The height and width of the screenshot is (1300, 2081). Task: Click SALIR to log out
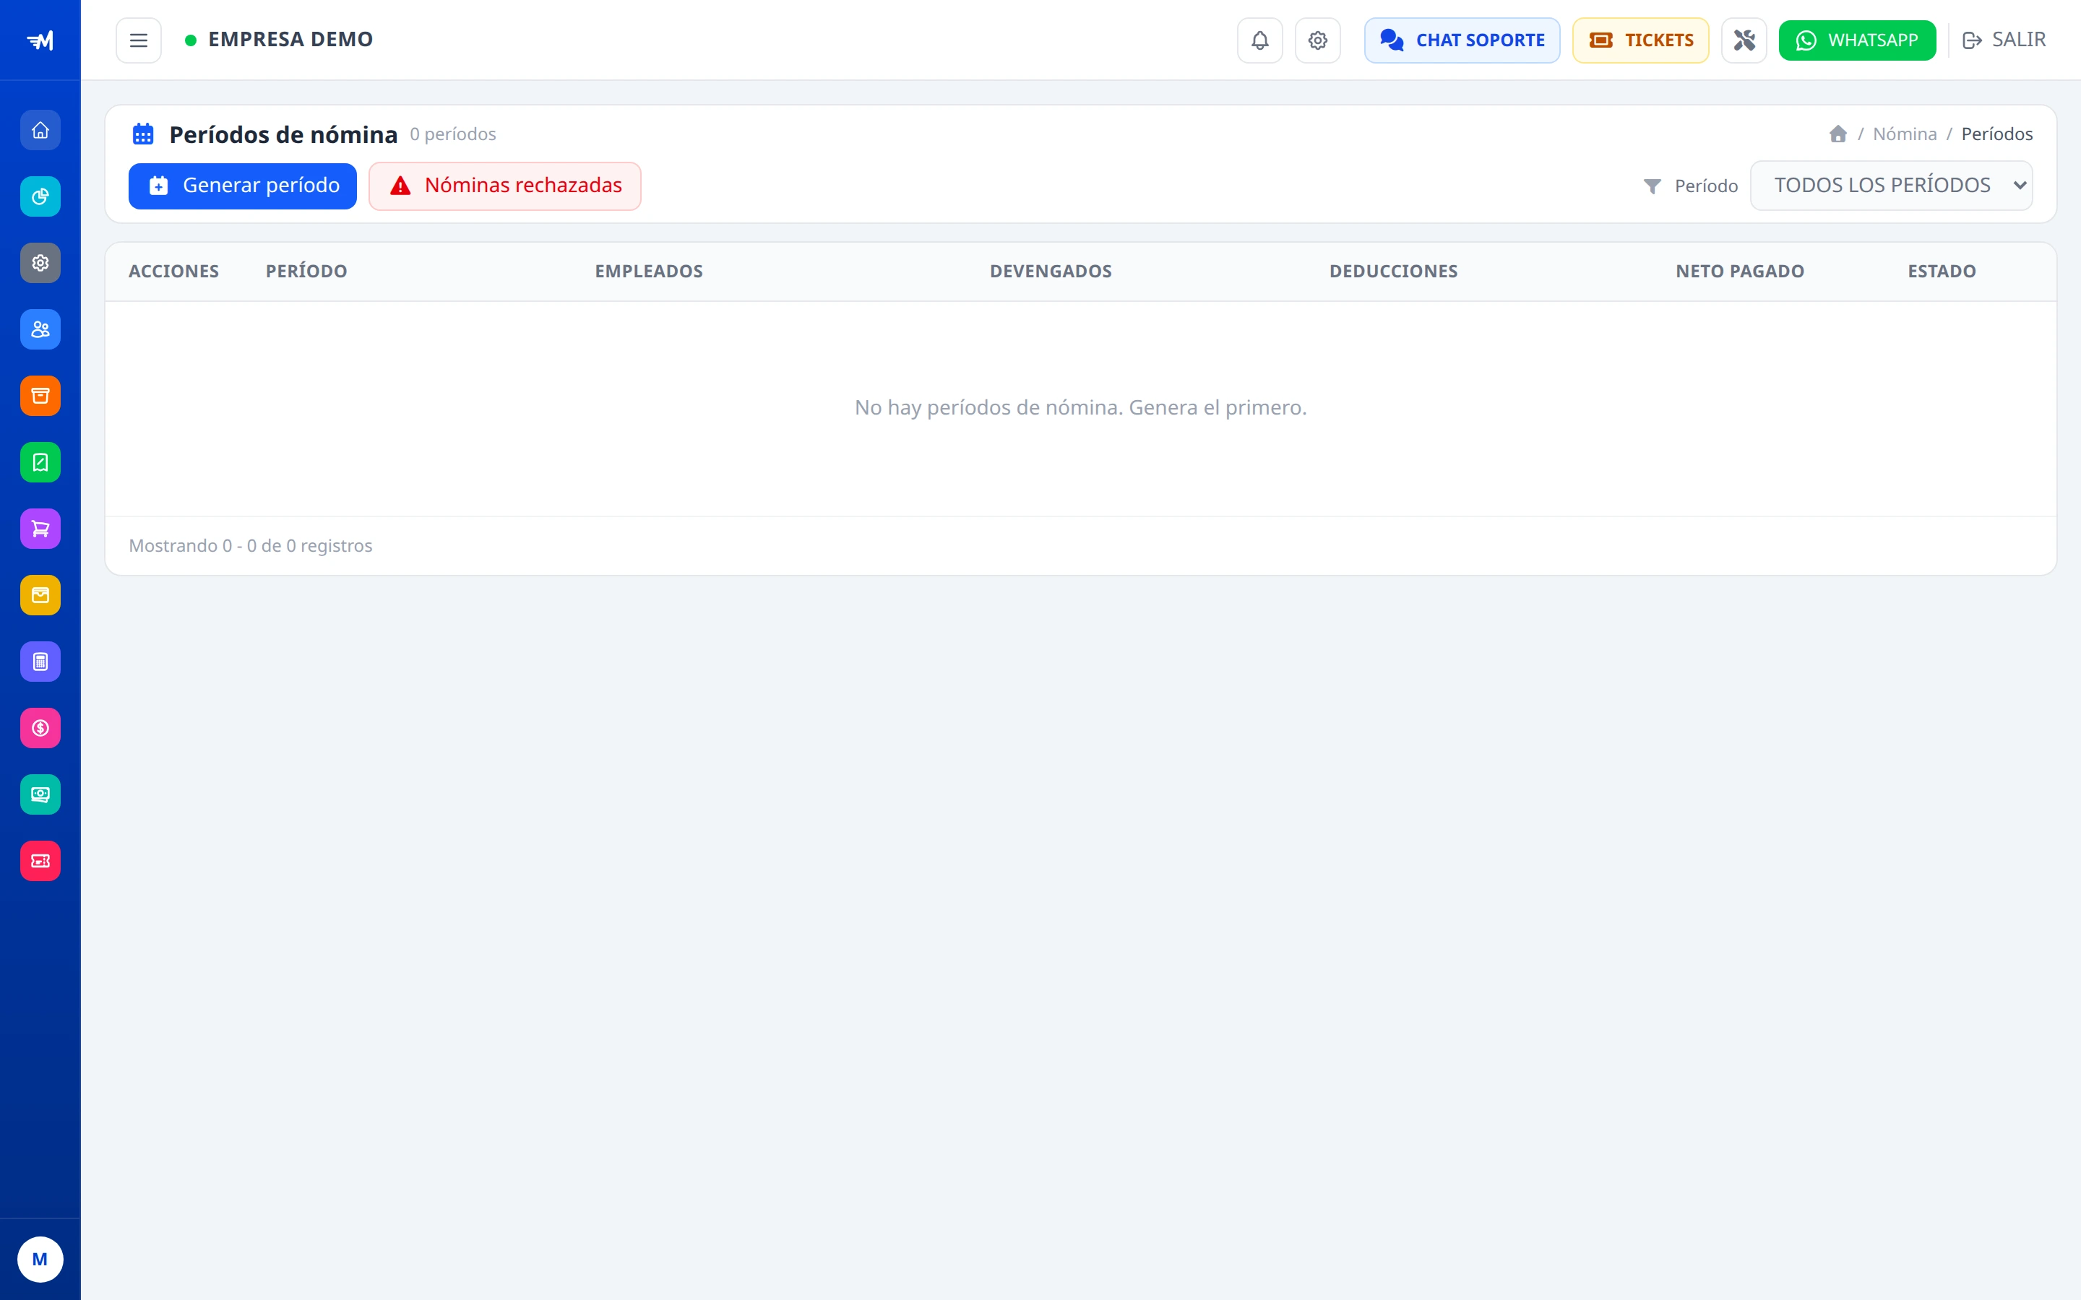click(x=2004, y=40)
